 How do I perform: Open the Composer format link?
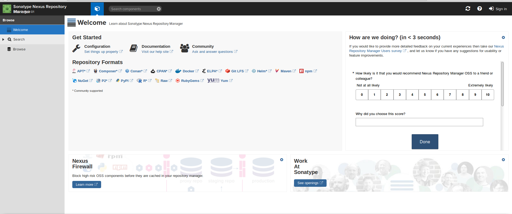coord(108,71)
